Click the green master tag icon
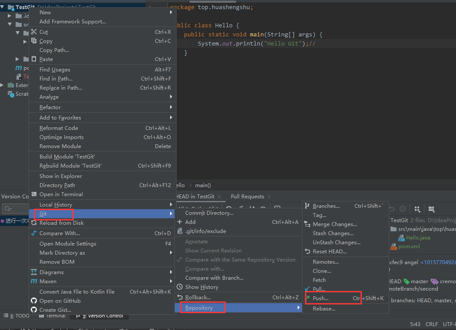The width and height of the screenshot is (456, 330). coord(406,281)
